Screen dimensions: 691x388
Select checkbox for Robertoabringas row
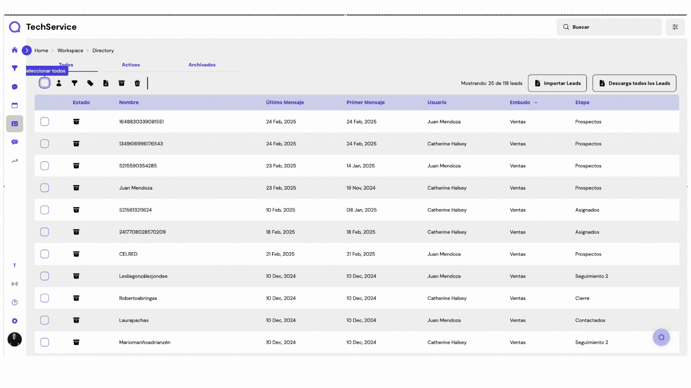(x=44, y=298)
